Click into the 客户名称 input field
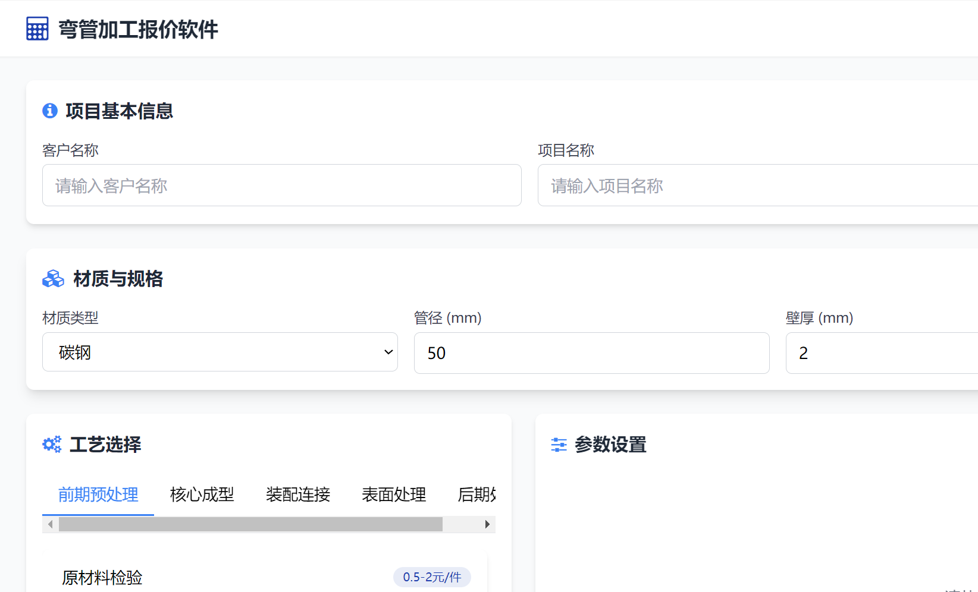The width and height of the screenshot is (978, 592). [281, 185]
